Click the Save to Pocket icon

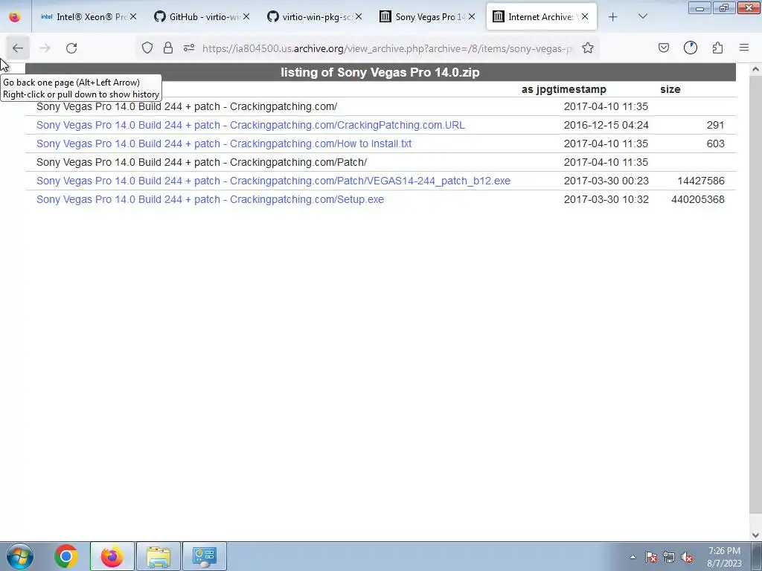pos(663,48)
